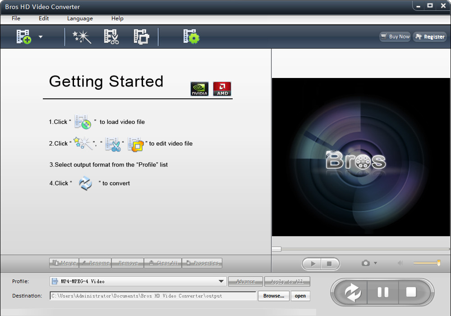
Task: Adjust the volume slider
Action: pos(427,263)
